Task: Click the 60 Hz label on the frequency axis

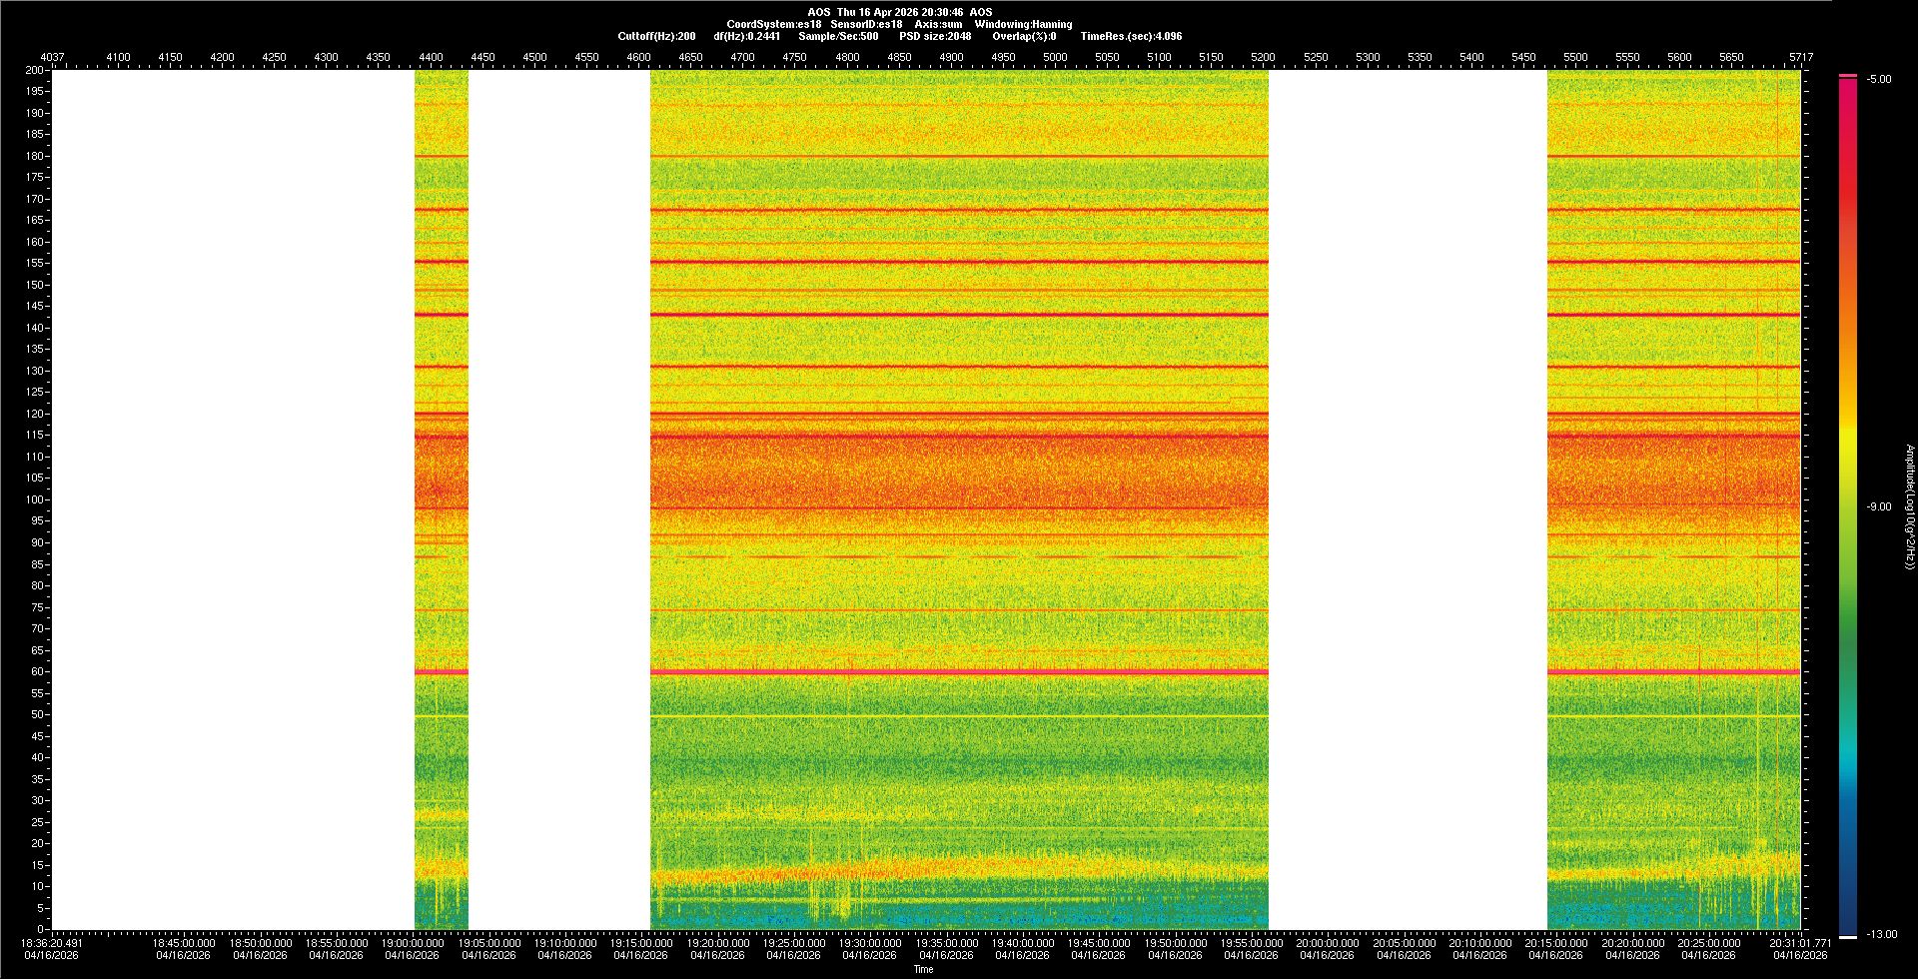Action: (x=36, y=671)
